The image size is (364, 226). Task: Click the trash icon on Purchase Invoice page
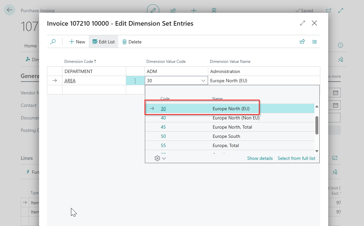(214, 11)
